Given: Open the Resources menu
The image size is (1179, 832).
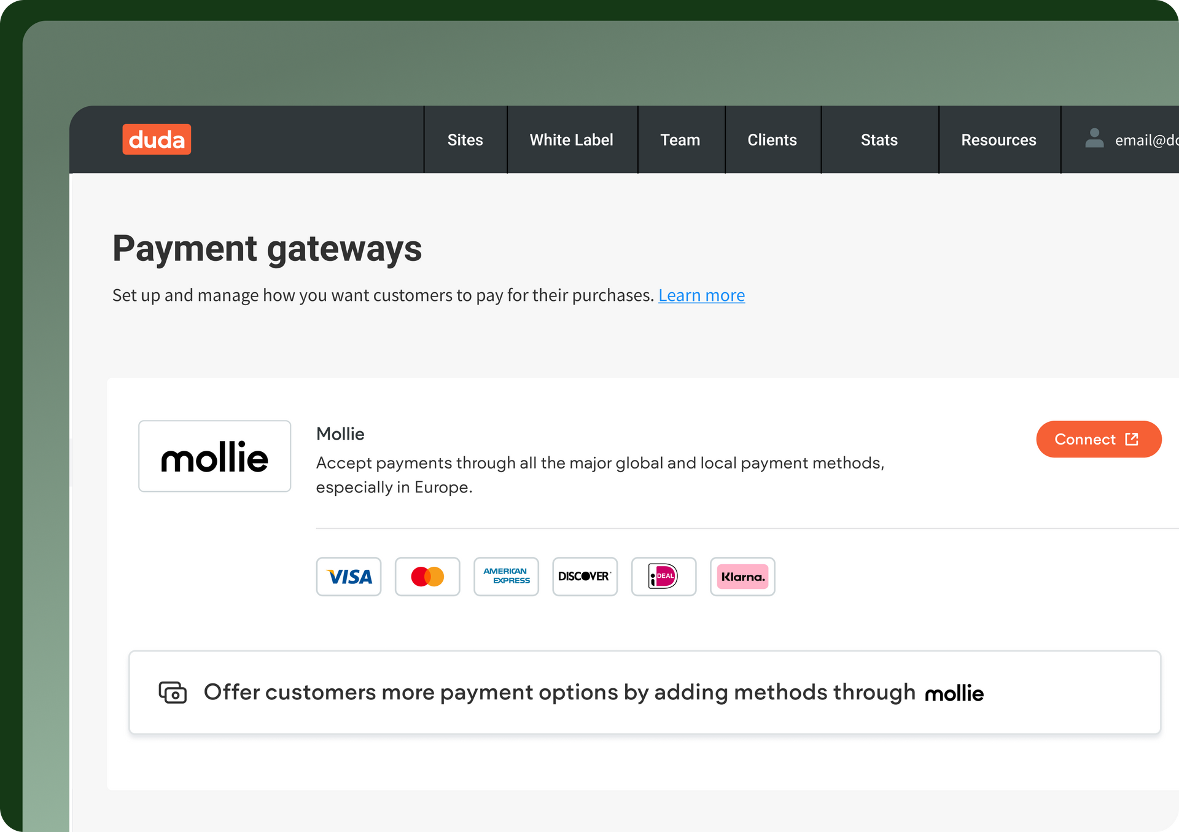Looking at the screenshot, I should click(998, 140).
